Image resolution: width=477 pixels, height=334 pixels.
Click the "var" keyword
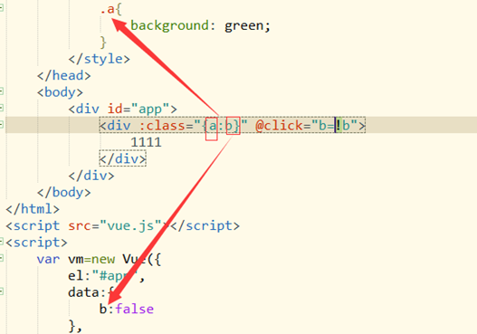click(48, 260)
